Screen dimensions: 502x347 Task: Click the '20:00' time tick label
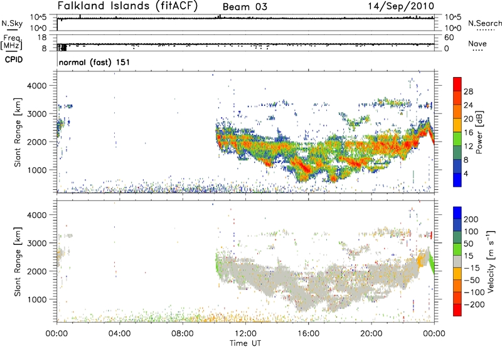click(x=371, y=334)
